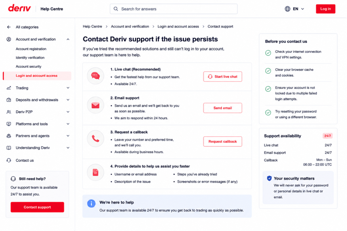Click the back arrow beside All categories

point(9,27)
